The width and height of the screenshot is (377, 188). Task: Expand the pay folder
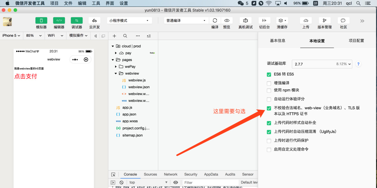[x=116, y=53]
